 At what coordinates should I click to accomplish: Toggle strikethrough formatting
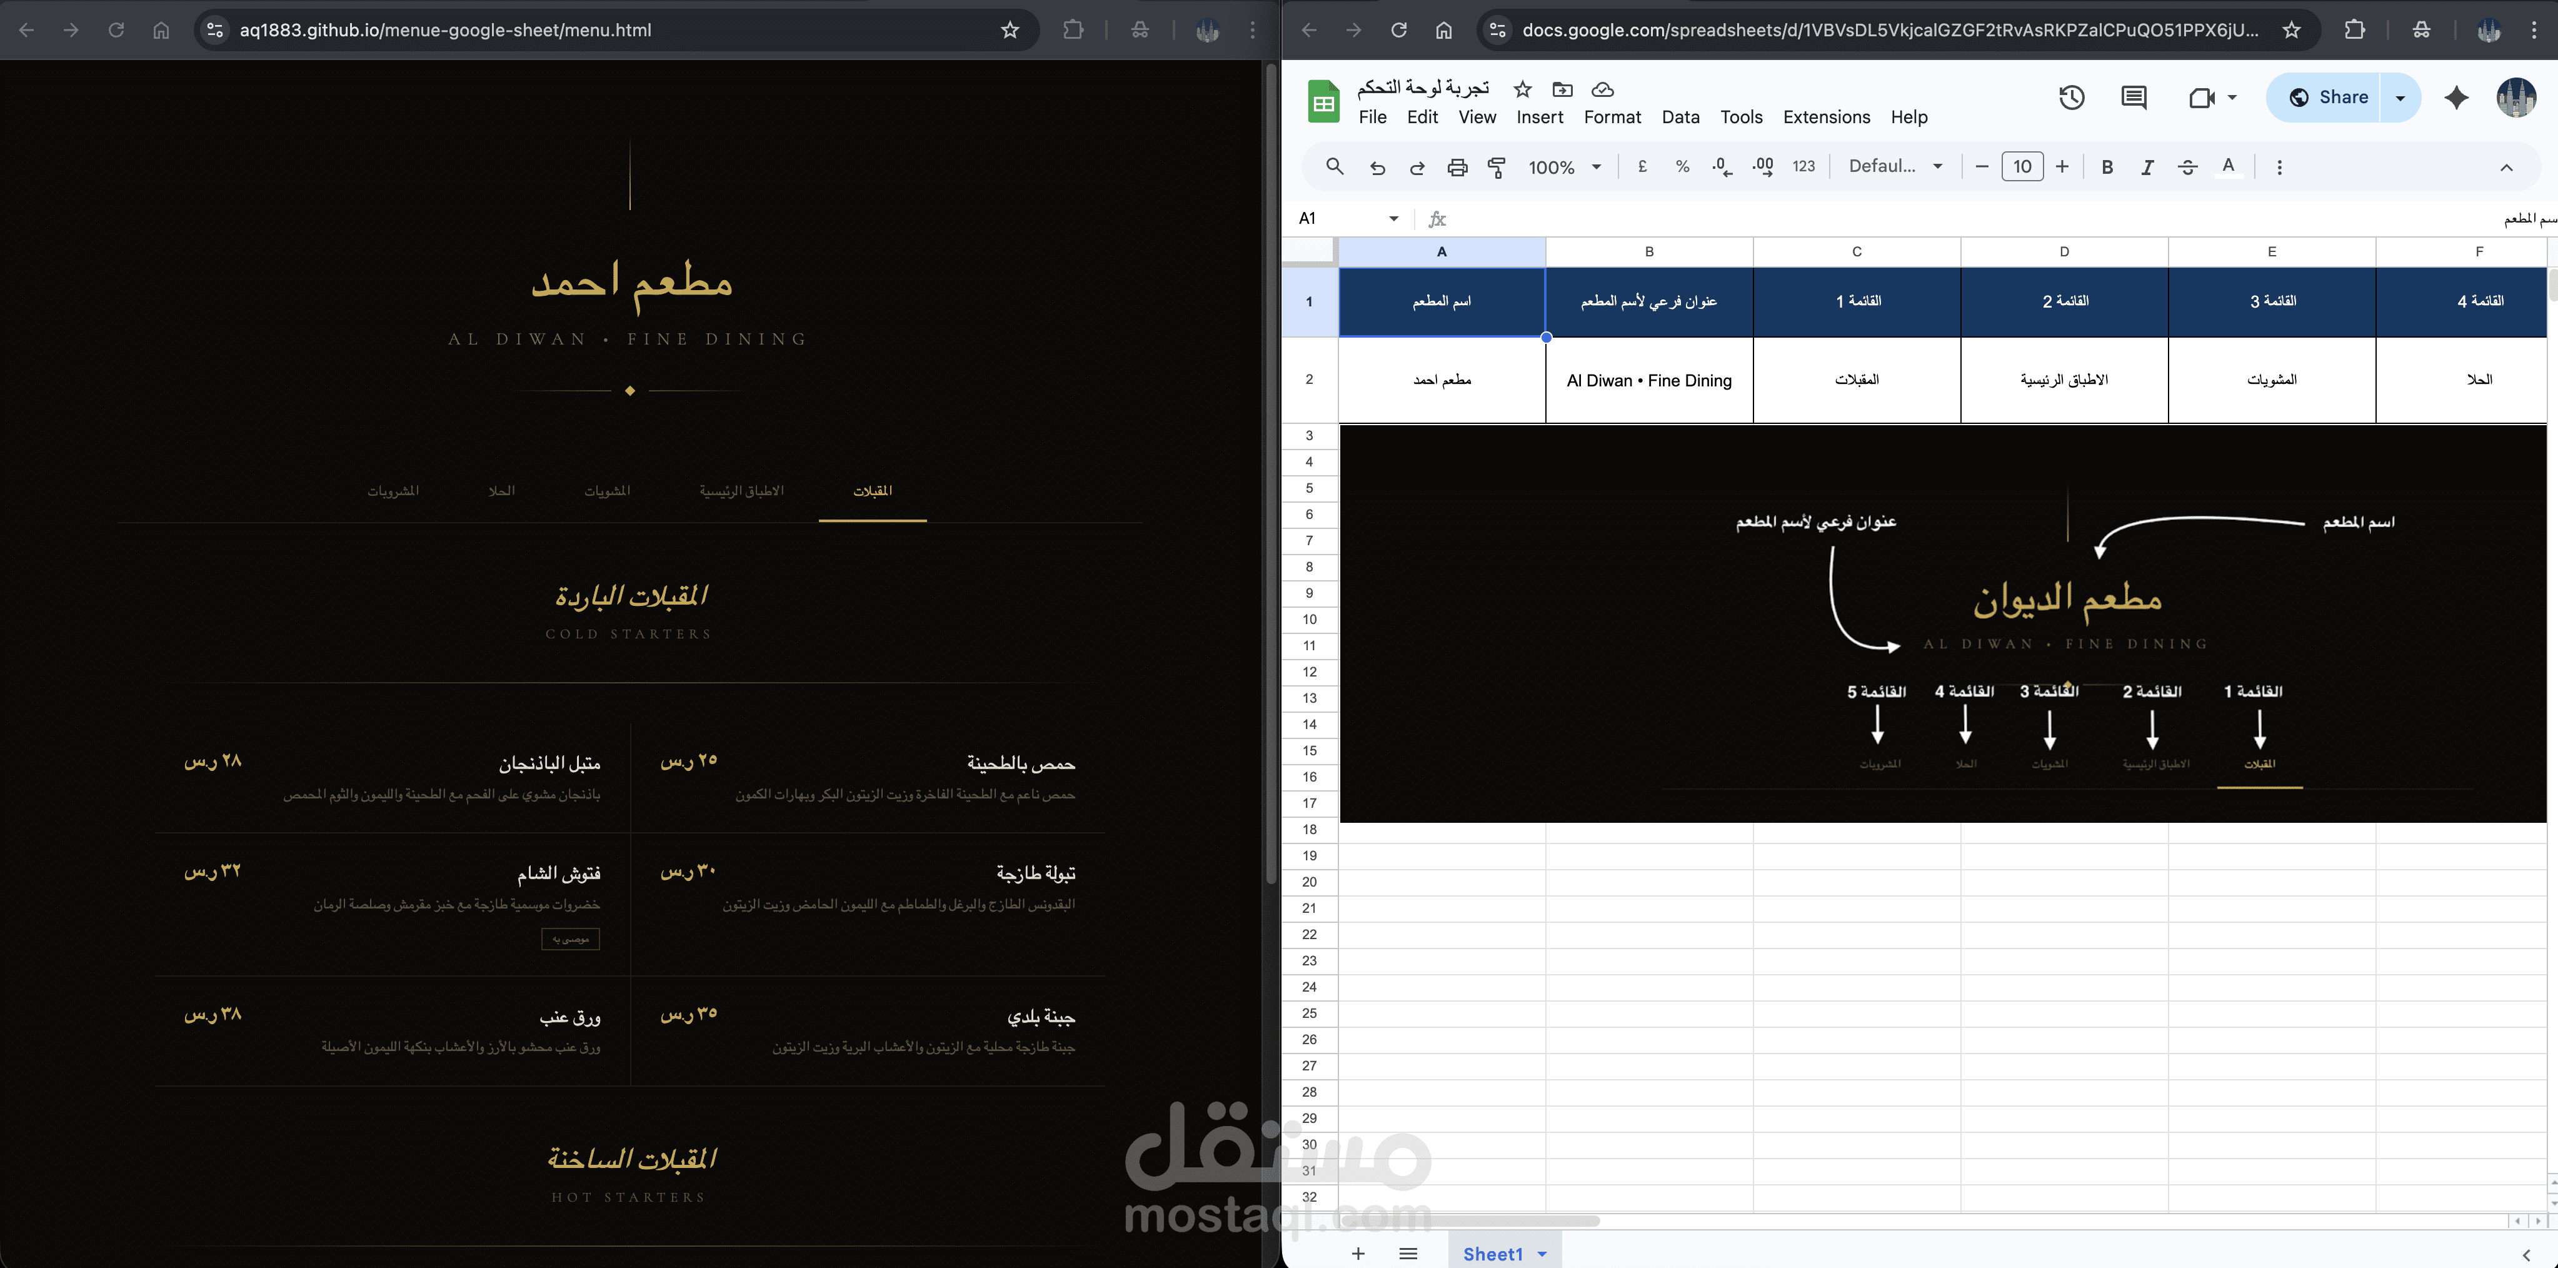2187,167
